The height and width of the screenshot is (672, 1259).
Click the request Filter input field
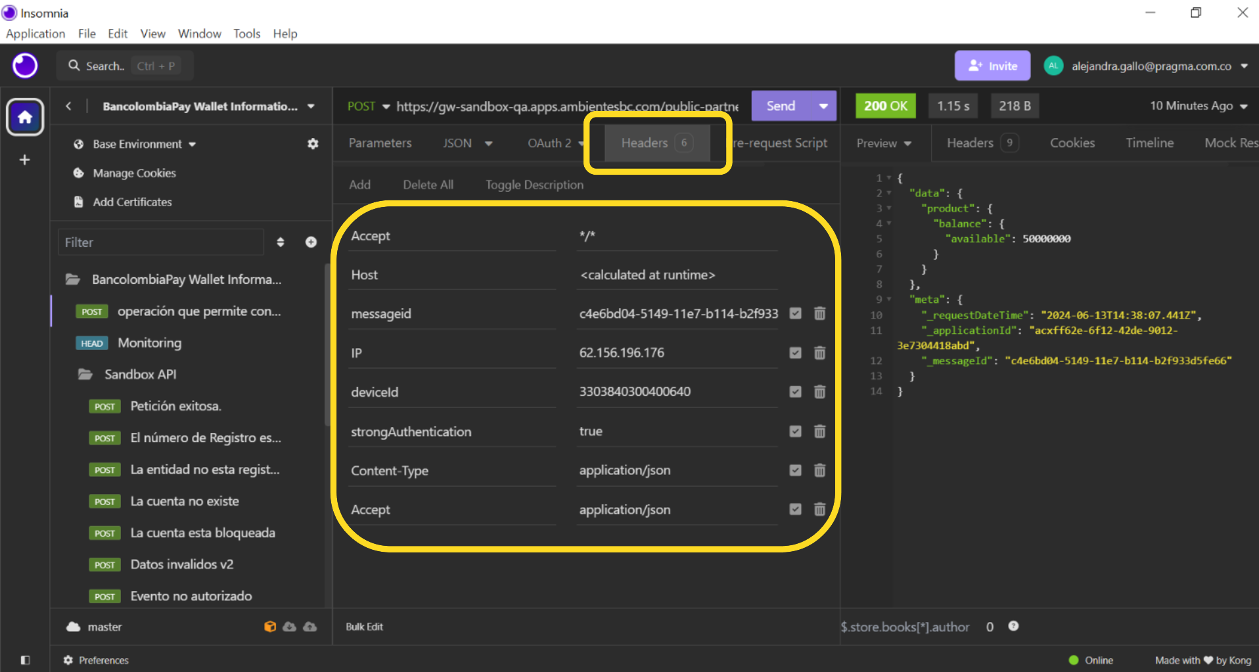[161, 242]
